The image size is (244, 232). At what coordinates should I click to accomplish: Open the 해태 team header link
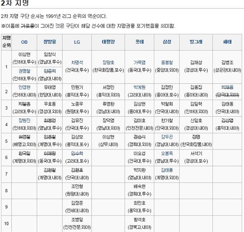227,42
